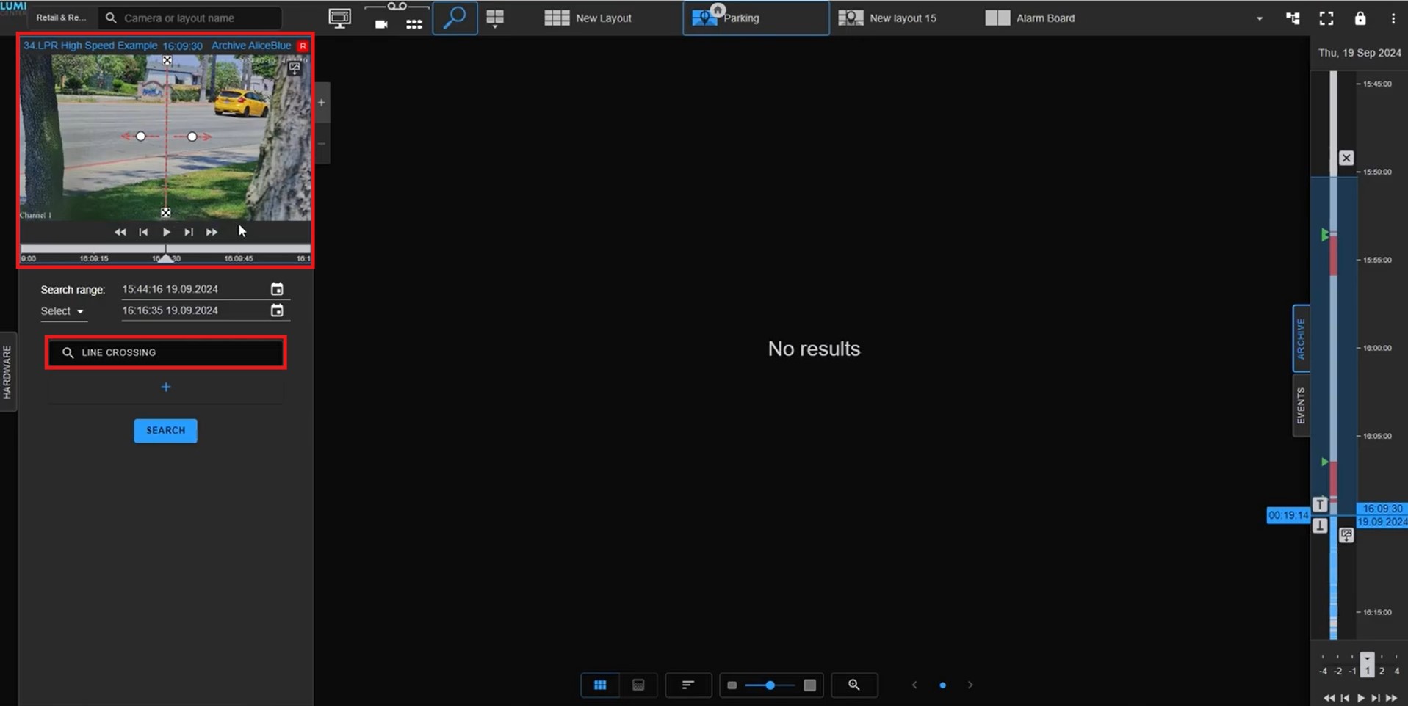Enter fullscreen mode with the expand icon
Image resolution: width=1408 pixels, height=706 pixels.
1326,18
